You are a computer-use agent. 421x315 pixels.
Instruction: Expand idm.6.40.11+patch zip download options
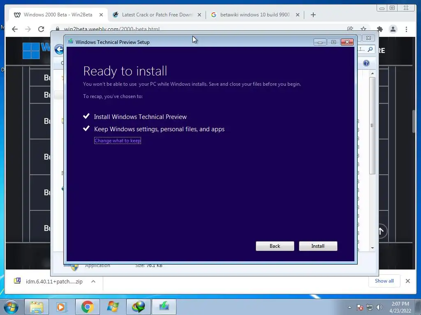point(93,281)
